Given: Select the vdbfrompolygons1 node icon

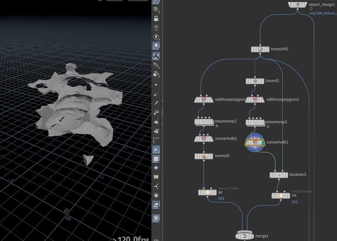Looking at the screenshot, I should point(255,100).
